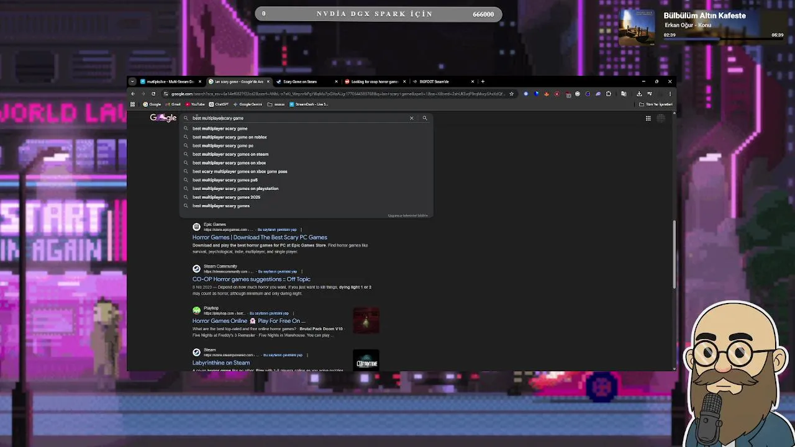Viewport: 795px width, 447px height.
Task: Open the apps shortcut in bookmarks bar
Action: 132,104
